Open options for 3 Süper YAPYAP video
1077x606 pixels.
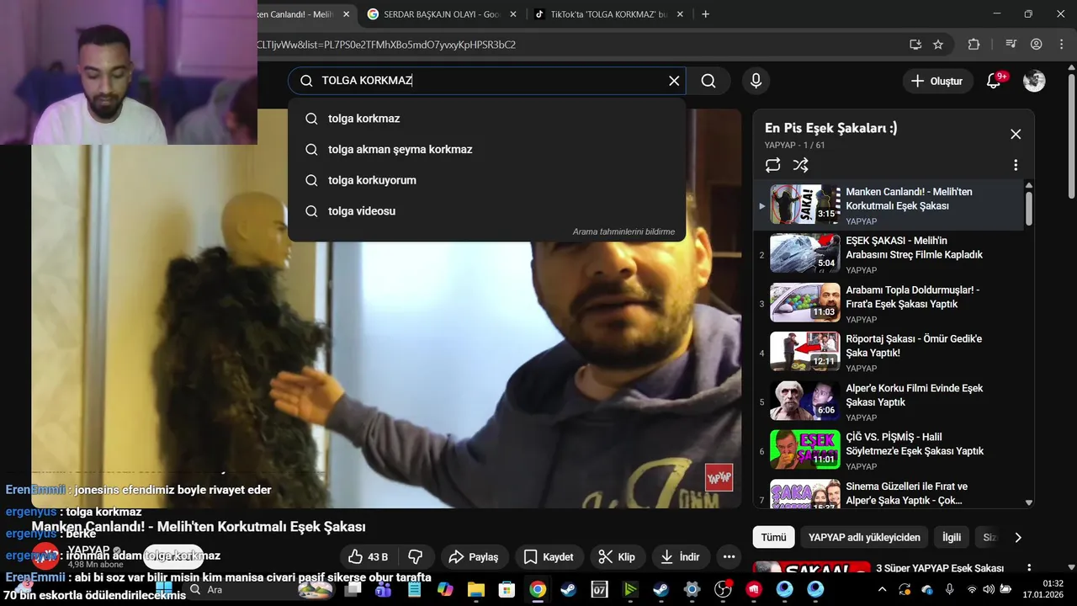coord(1027,569)
